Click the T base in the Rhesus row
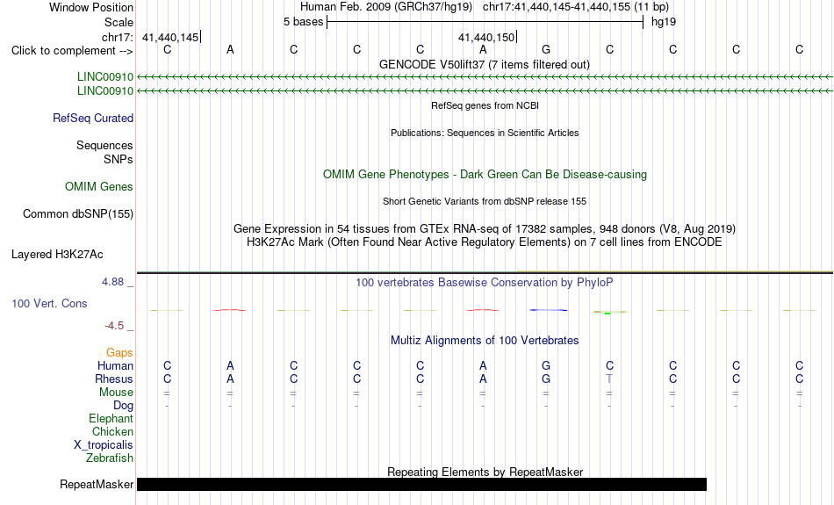 tap(609, 379)
